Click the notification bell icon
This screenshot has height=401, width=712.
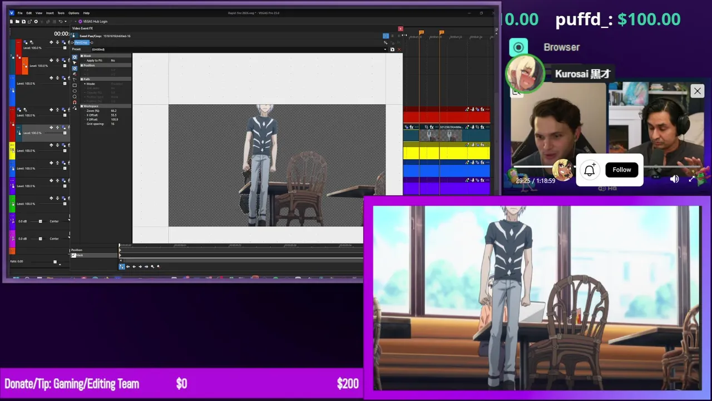590,170
